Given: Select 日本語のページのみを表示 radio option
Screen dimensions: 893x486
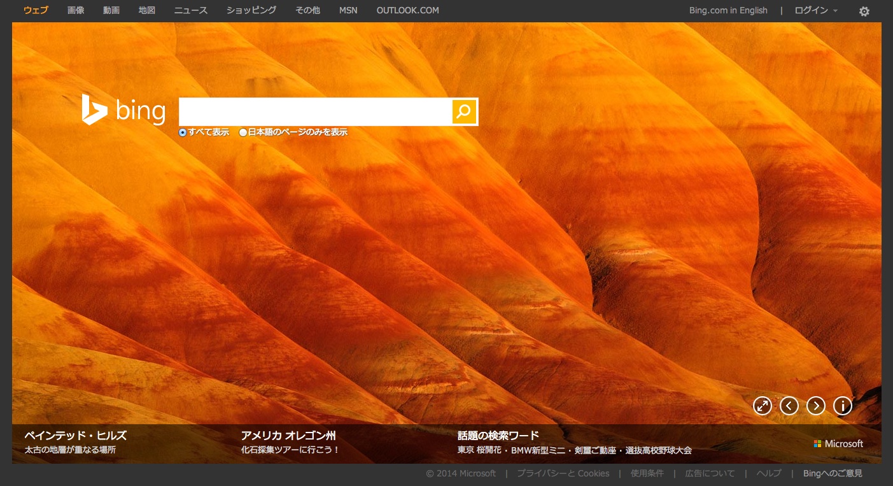Looking at the screenshot, I should click(x=243, y=132).
